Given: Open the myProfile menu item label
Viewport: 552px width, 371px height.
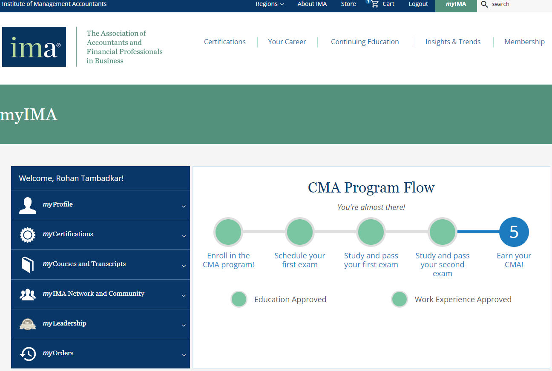Looking at the screenshot, I should click(x=58, y=204).
